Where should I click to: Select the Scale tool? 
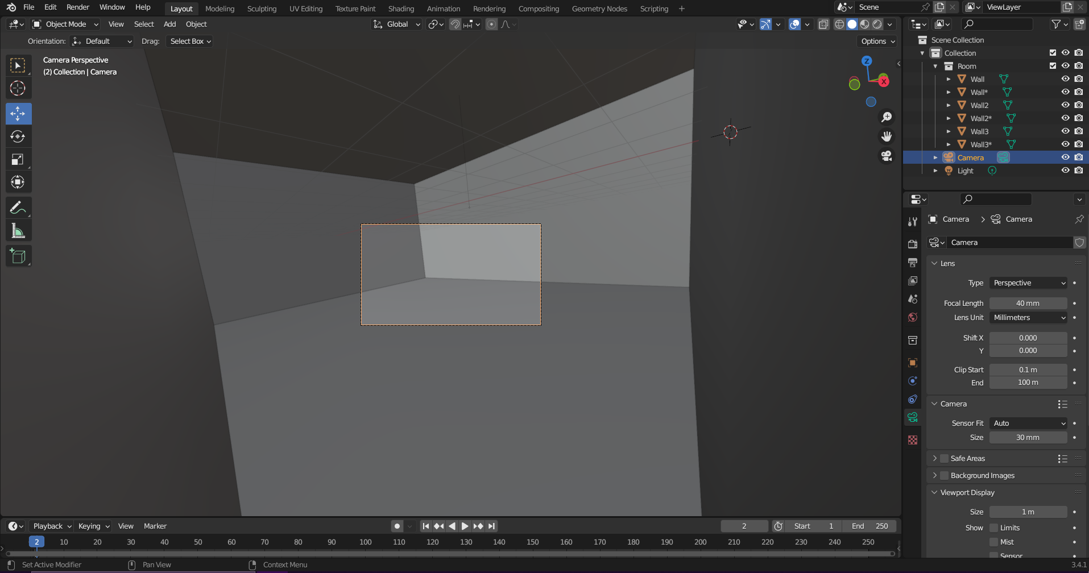[x=18, y=159]
